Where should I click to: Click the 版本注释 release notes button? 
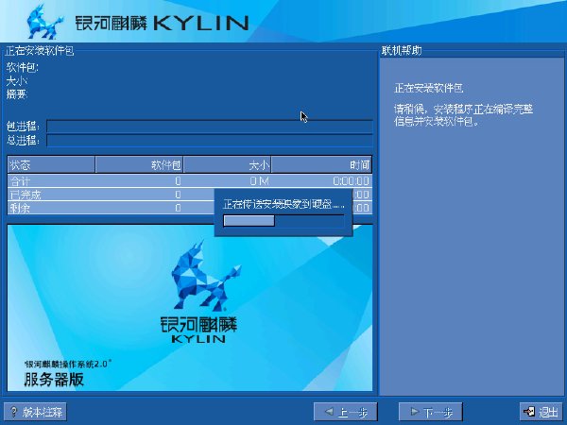click(36, 412)
